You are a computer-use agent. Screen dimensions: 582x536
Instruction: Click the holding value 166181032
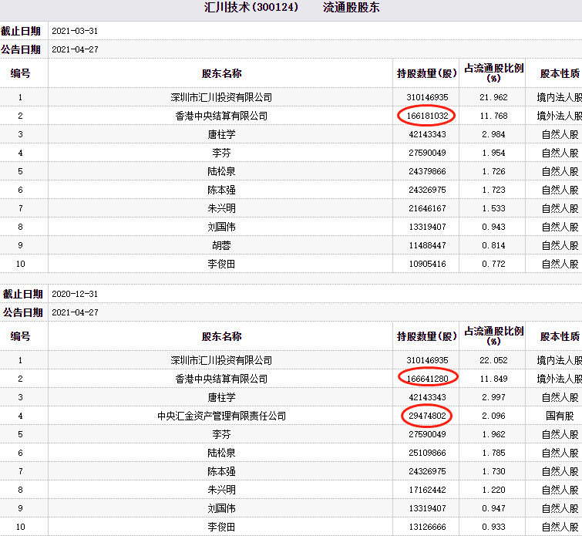[x=427, y=116]
